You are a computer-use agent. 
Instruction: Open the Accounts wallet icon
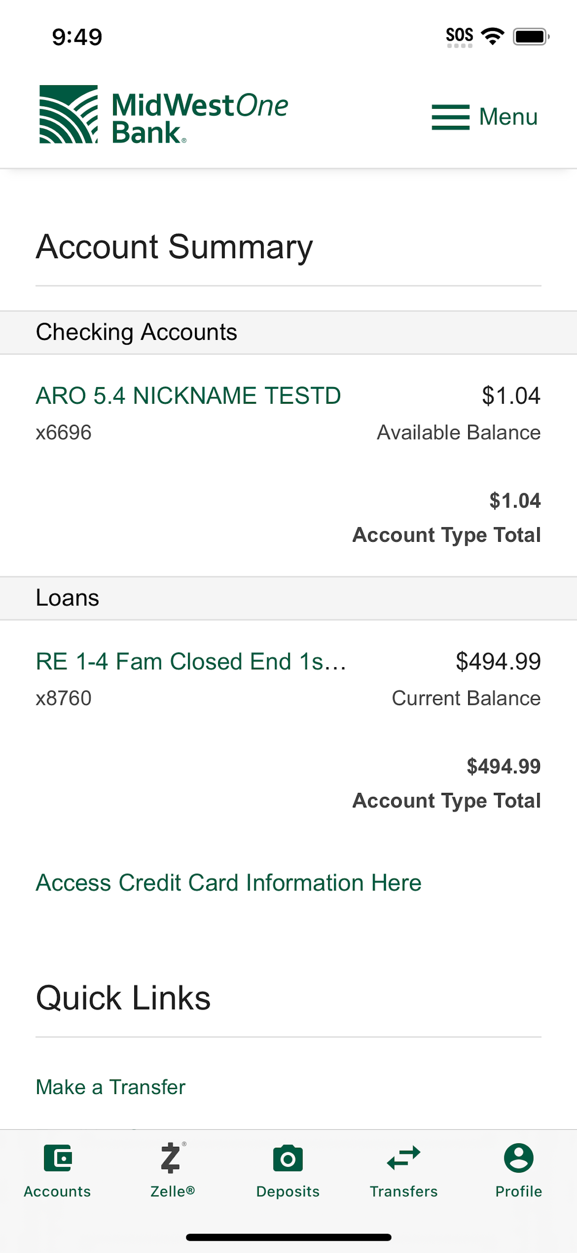(57, 1158)
